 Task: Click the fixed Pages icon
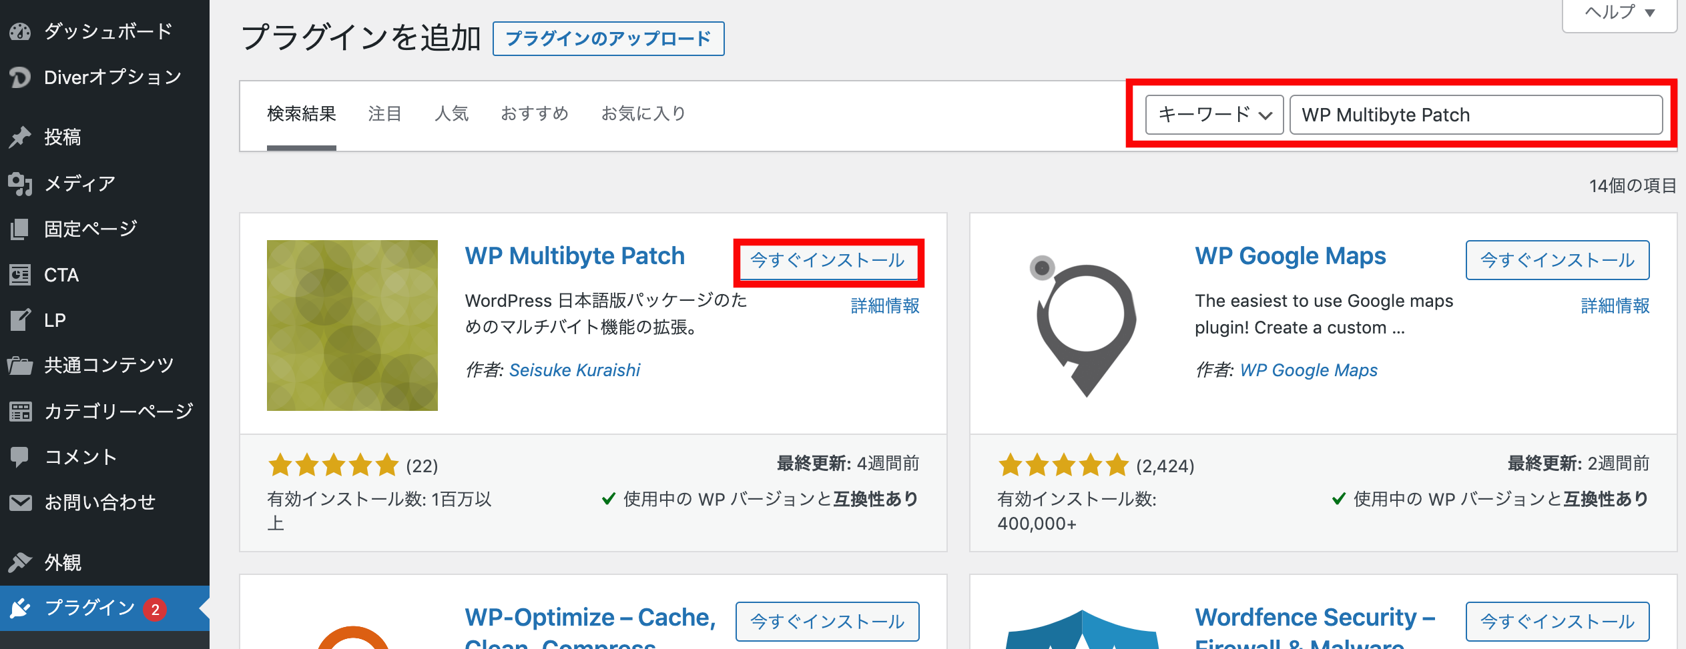click(21, 229)
